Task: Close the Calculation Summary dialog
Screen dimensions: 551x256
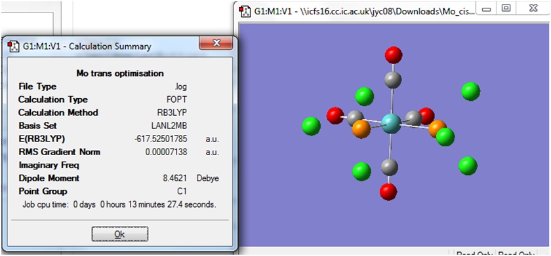Action: 216,43
